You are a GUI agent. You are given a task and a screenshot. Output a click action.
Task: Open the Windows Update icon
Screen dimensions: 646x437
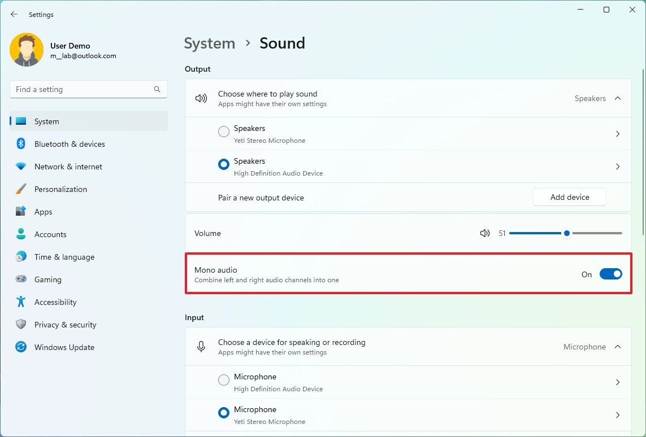coord(20,347)
